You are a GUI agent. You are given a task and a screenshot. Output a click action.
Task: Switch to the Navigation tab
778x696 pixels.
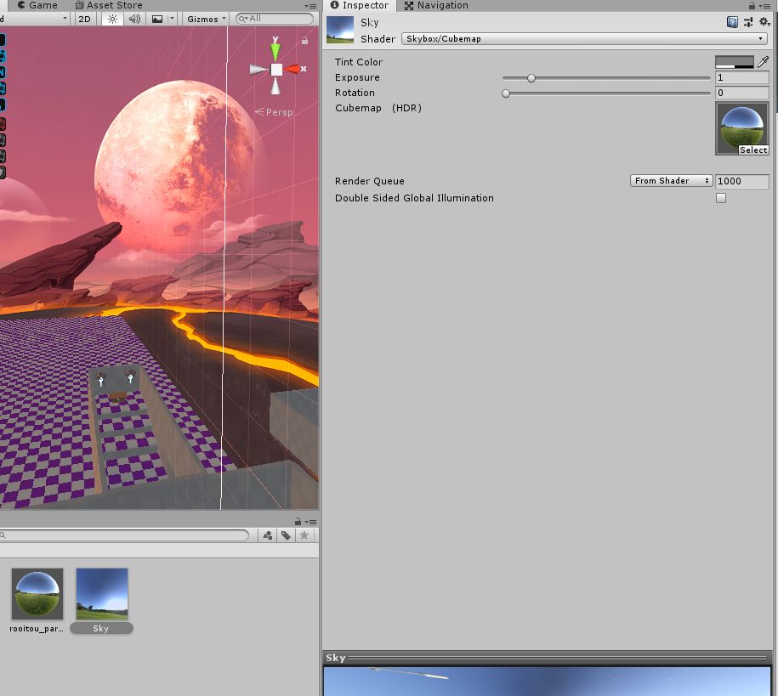coord(435,6)
